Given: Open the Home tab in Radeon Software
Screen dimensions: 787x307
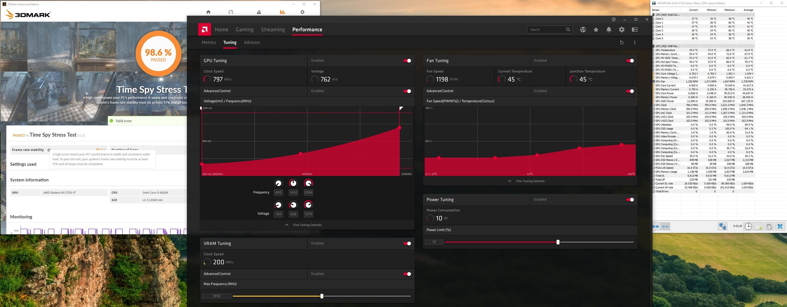Looking at the screenshot, I should pos(222,29).
